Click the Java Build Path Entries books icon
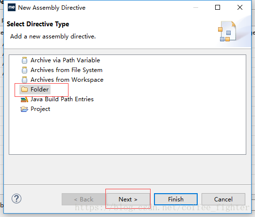The image size is (255, 217). click(x=25, y=99)
